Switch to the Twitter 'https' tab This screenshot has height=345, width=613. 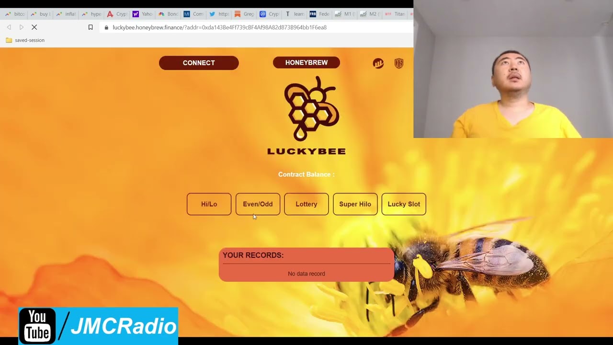coord(219,14)
